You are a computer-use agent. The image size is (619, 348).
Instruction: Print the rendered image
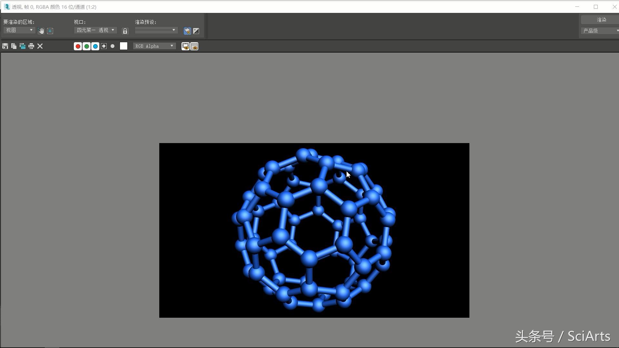pos(31,46)
